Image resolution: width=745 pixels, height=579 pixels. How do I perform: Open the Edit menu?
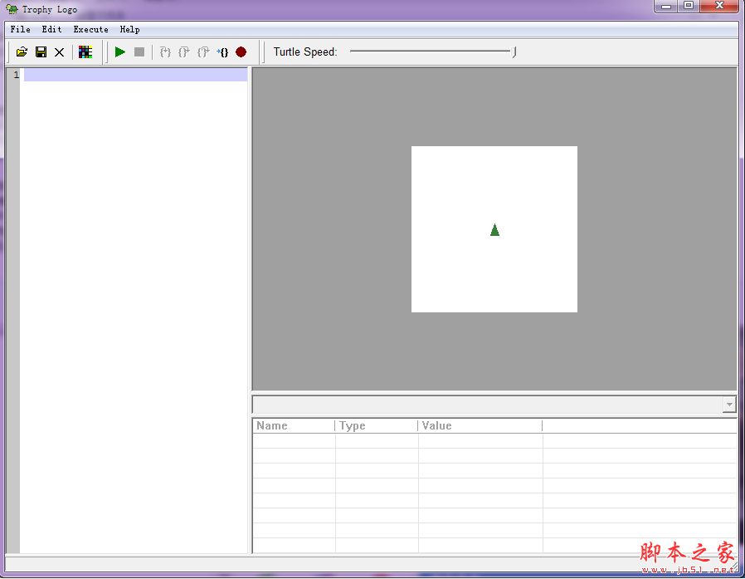tap(52, 29)
